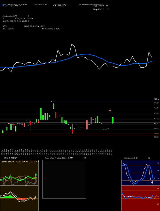The image size is (160, 211).
Task: Click the 'BUY Slowing @ 24%' signal text
Action: [51, 29]
